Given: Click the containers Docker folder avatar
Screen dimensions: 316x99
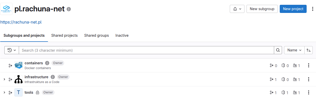Looking at the screenshot, I should (x=19, y=65).
